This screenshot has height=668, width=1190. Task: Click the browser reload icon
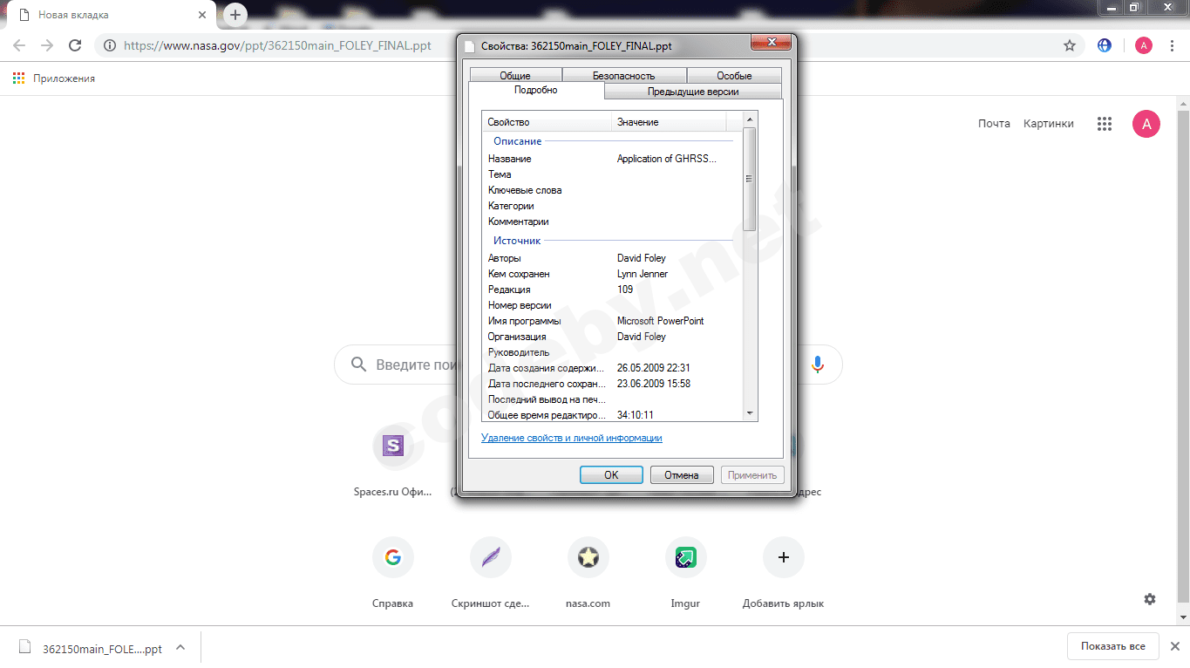pyautogui.click(x=75, y=45)
